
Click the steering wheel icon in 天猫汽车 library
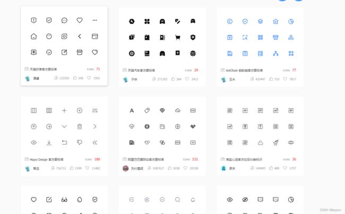pyautogui.click(x=193, y=53)
